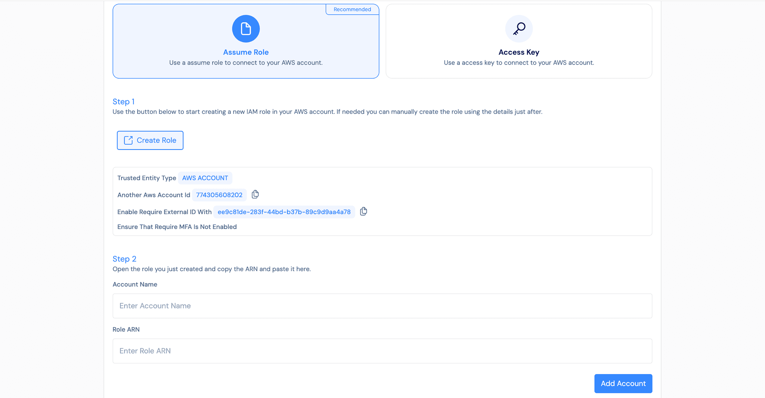Click the Recommended badge

[x=352, y=9]
